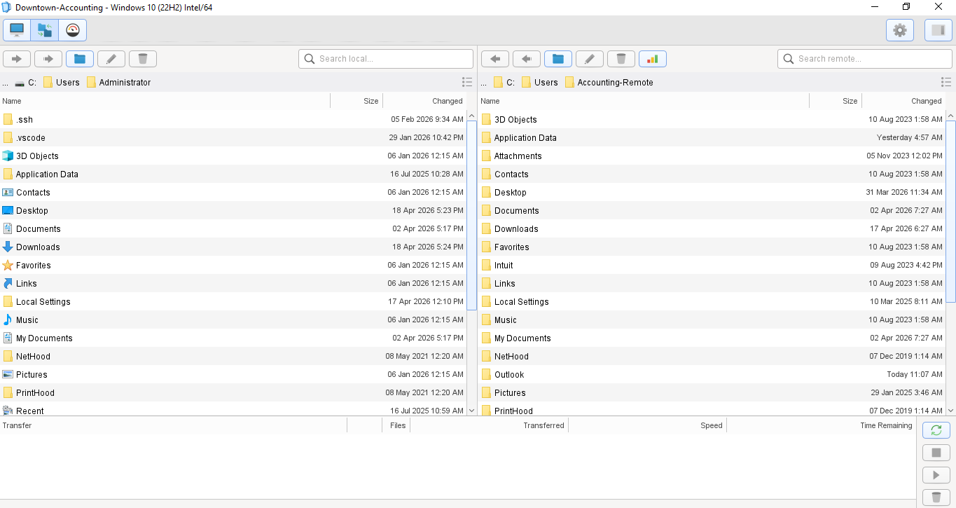This screenshot has height=508, width=956.
Task: Open the local pane view options menu
Action: pos(467,82)
